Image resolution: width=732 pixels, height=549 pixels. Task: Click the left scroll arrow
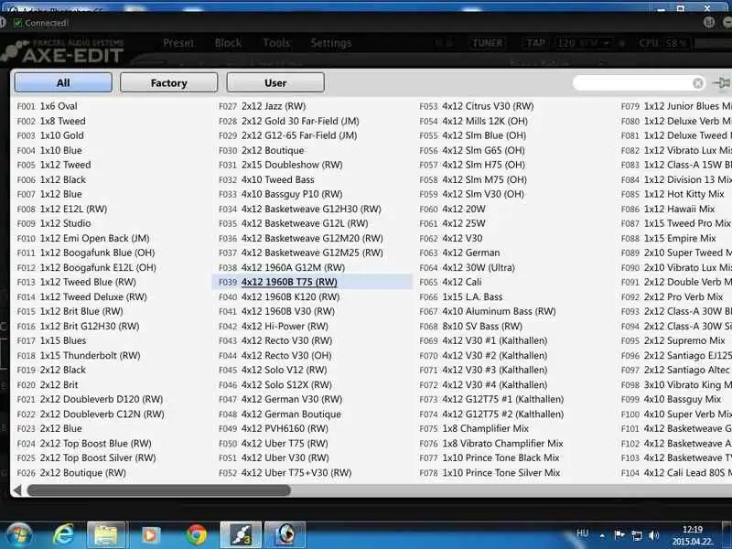point(17,490)
